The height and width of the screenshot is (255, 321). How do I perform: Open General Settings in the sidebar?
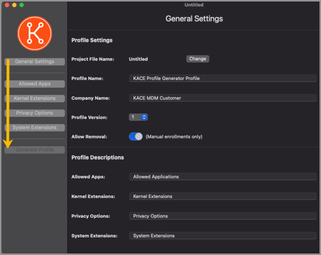pyautogui.click(x=35, y=62)
